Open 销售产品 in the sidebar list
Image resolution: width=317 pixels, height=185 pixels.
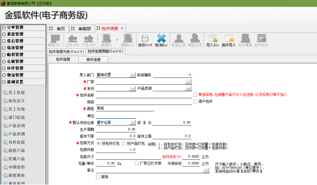point(14,151)
